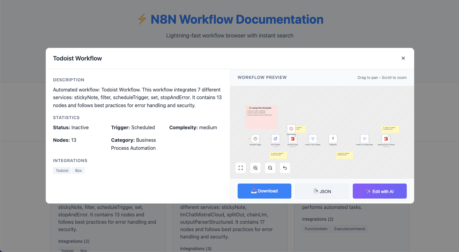Select the Schedule Trigger node
The height and width of the screenshot is (252, 459).
click(x=255, y=139)
